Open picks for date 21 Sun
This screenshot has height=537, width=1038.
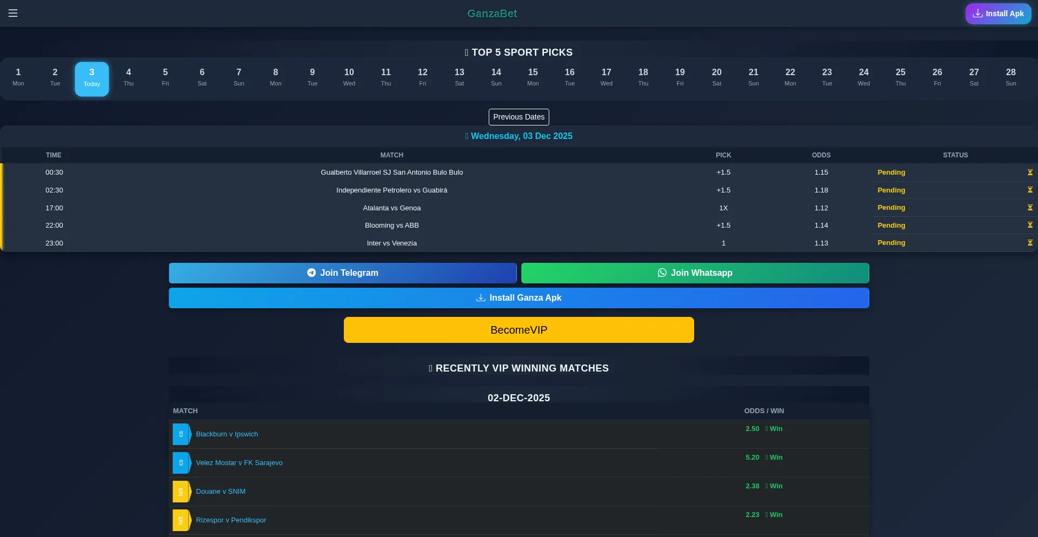click(754, 77)
